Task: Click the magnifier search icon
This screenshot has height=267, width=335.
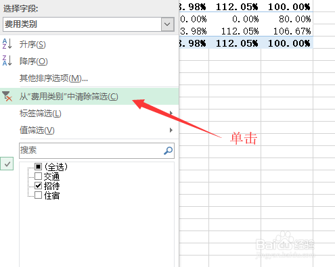Action: [169, 151]
